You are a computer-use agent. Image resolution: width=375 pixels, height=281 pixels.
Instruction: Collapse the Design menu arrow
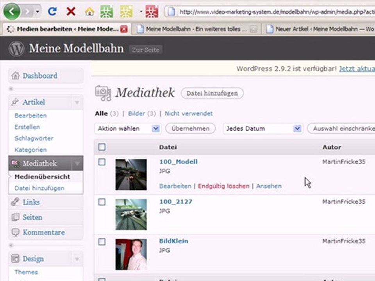tap(77, 259)
